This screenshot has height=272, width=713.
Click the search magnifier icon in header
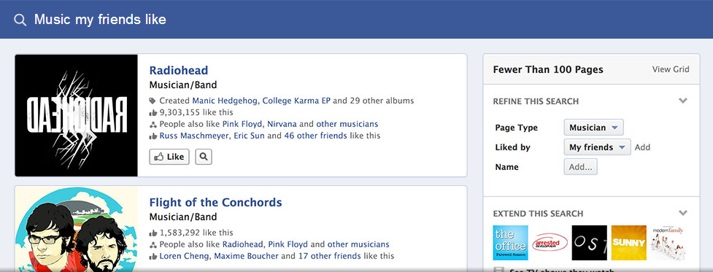[20, 20]
